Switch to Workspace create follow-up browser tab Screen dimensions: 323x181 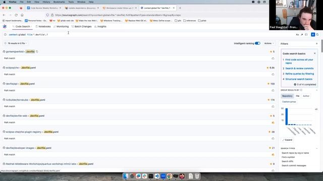(120, 8)
